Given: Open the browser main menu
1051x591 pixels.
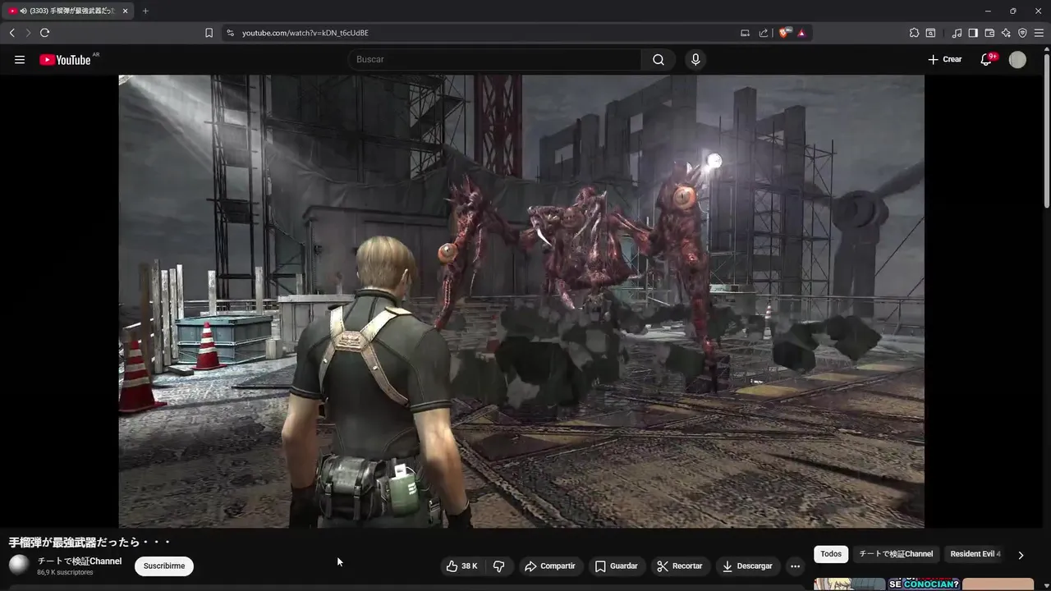Looking at the screenshot, I should 1039,33.
